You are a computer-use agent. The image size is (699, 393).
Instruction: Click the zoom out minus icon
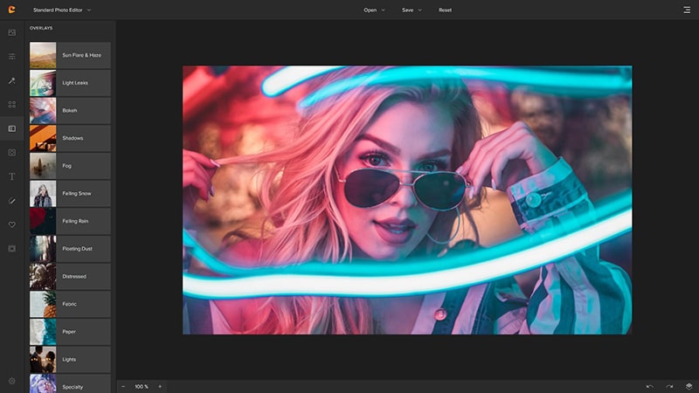pyautogui.click(x=123, y=386)
